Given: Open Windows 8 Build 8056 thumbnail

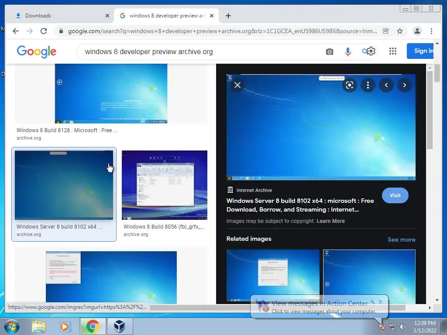Looking at the screenshot, I should [x=165, y=185].
